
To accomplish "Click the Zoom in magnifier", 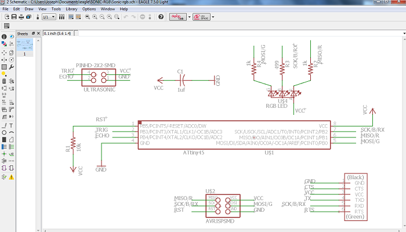I will point(95,17).
